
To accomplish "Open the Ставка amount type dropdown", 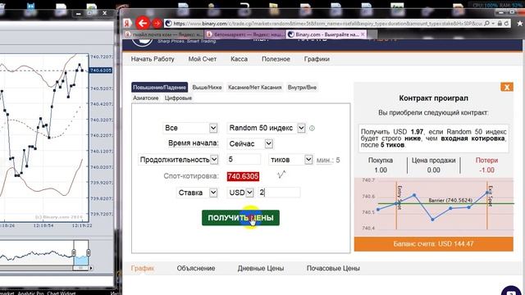I will pos(197,193).
